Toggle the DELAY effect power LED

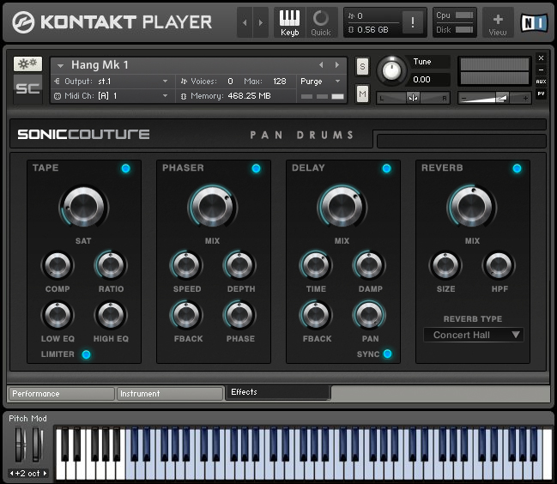pos(386,168)
